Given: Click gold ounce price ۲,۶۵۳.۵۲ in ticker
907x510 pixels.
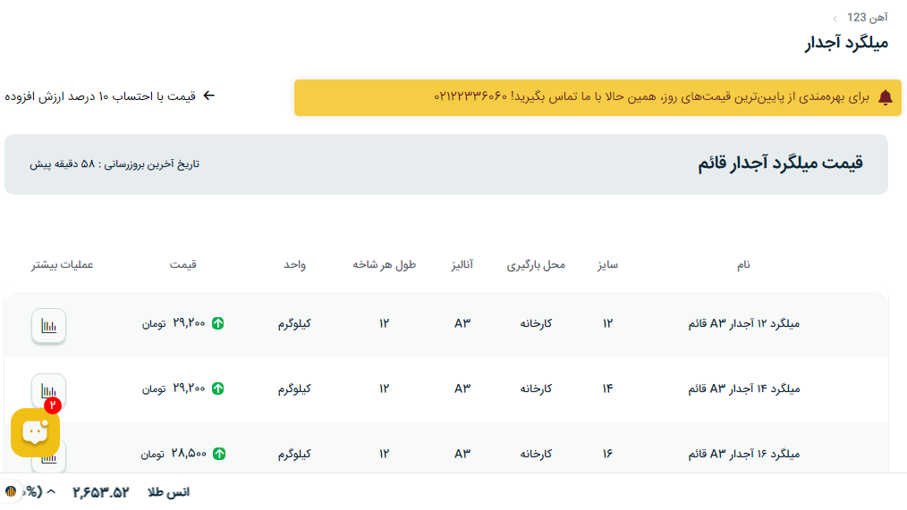Looking at the screenshot, I should 101,492.
